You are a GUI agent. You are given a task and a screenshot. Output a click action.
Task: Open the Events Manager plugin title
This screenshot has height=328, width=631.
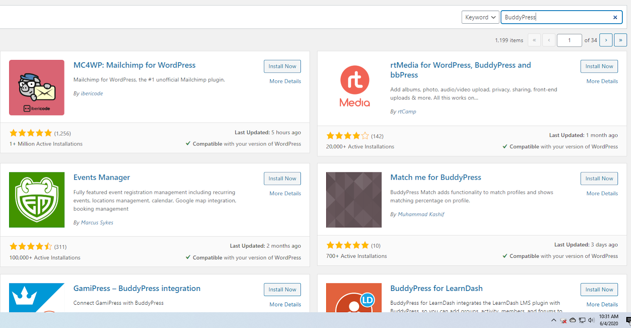coord(102,177)
